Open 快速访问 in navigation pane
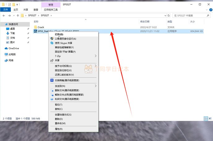This screenshot has width=213, height=141. [13, 24]
